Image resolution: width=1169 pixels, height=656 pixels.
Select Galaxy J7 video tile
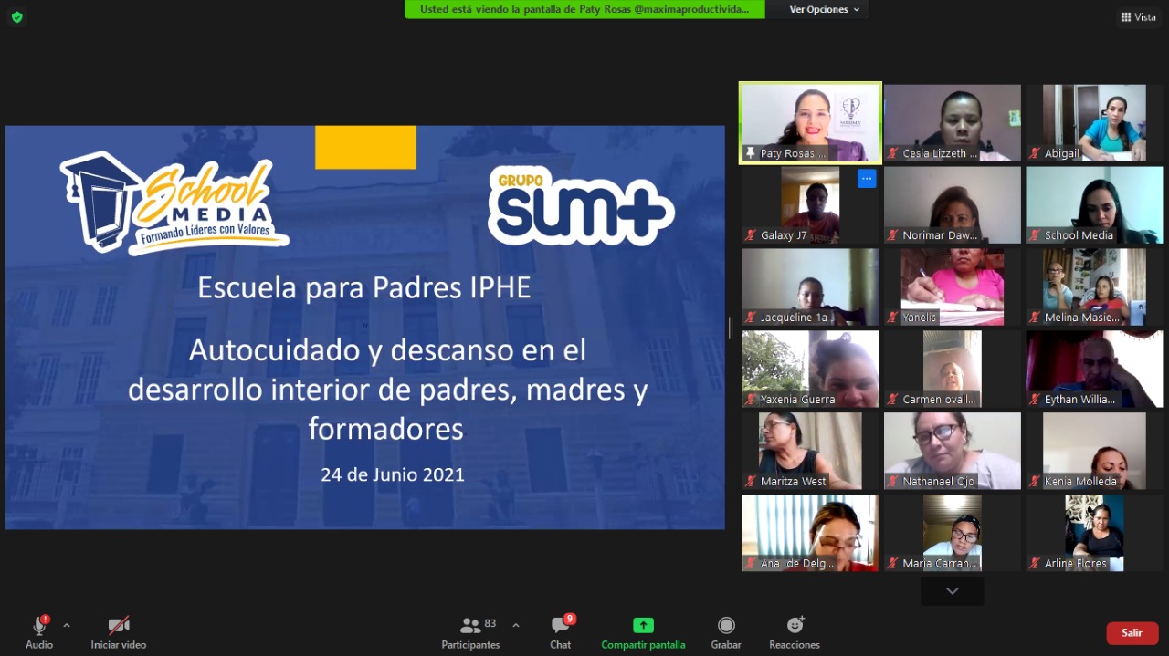point(810,205)
